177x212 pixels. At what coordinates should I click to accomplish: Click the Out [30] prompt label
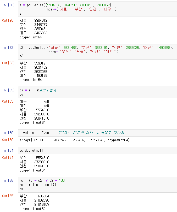pyautogui.click(x=9, y=140)
